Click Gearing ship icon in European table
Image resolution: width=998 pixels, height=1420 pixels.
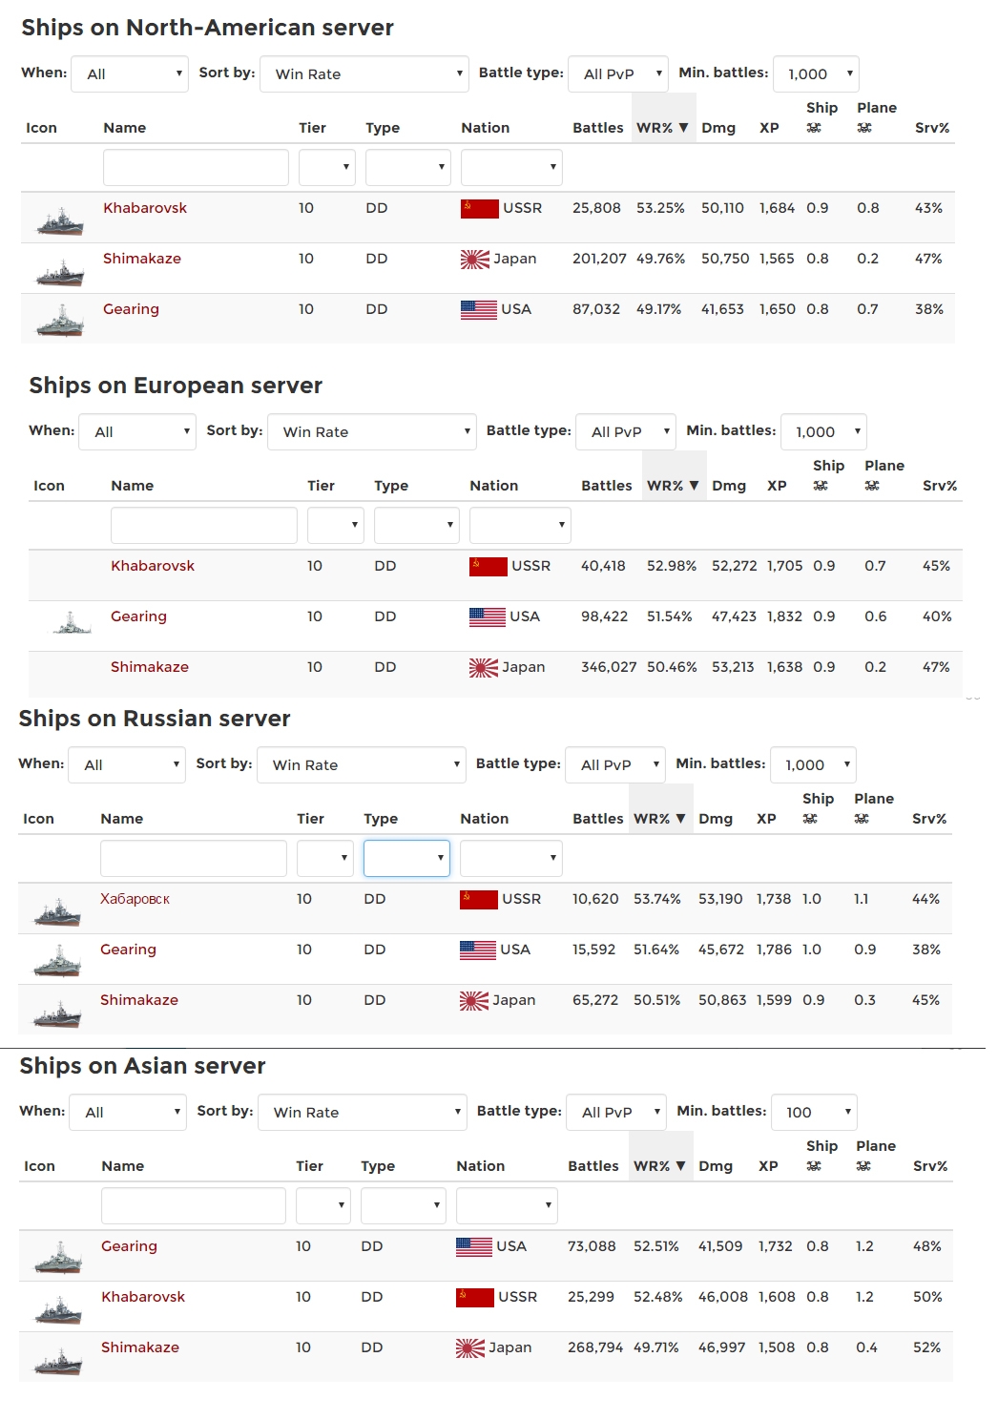[72, 623]
